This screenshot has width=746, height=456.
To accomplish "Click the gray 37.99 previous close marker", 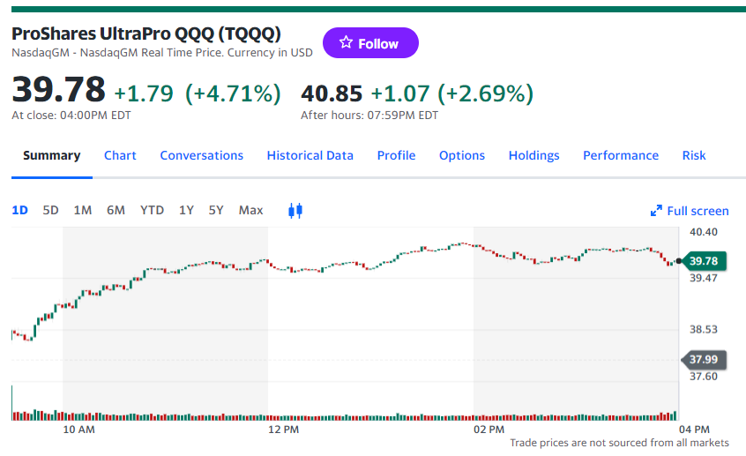I will coord(705,359).
